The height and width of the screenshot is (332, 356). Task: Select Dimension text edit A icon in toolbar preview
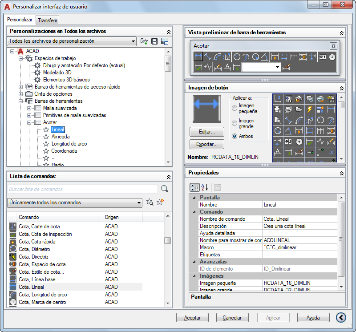coord(227,67)
